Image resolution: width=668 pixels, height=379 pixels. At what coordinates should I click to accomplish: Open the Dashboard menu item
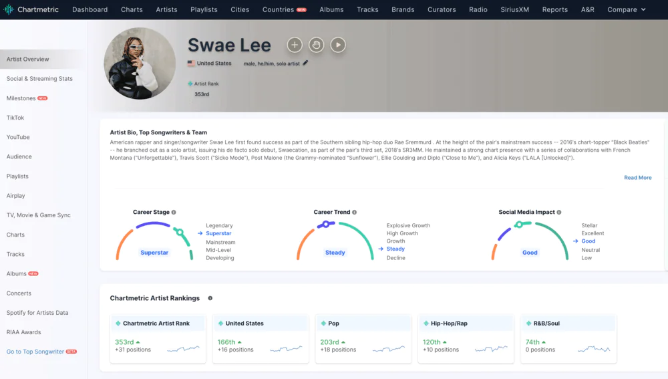(90, 9)
